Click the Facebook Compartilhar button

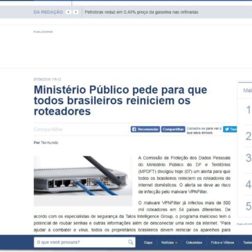(x=173, y=129)
